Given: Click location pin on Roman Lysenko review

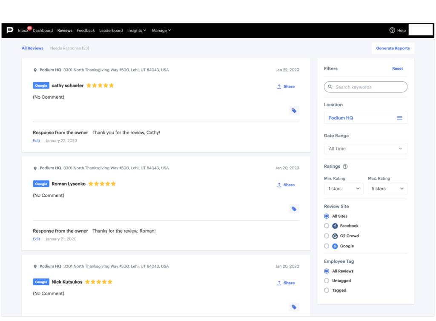Looking at the screenshot, I should [x=35, y=168].
